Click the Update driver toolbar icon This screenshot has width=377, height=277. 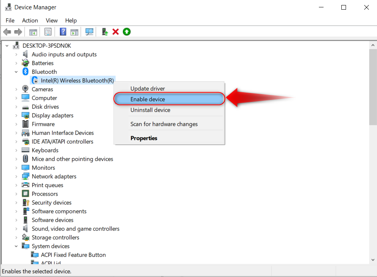[x=105, y=32]
